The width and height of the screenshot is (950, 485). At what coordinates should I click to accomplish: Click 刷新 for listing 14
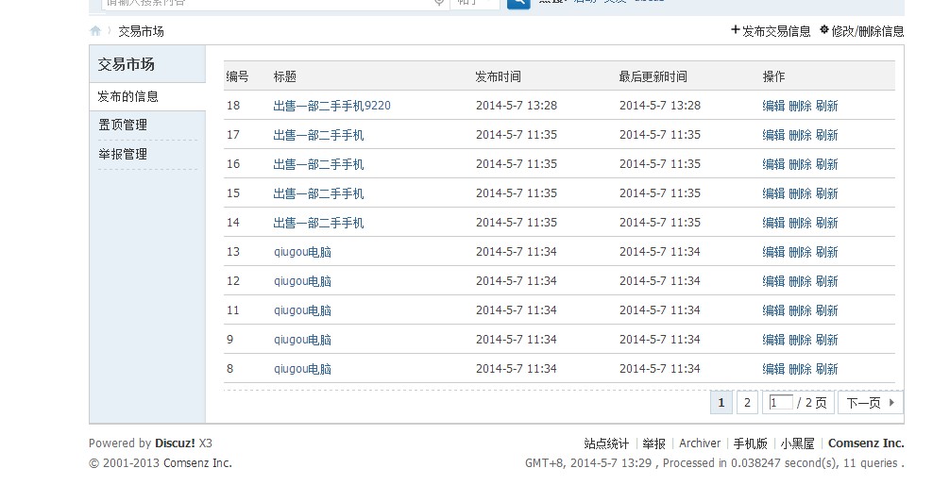(827, 223)
